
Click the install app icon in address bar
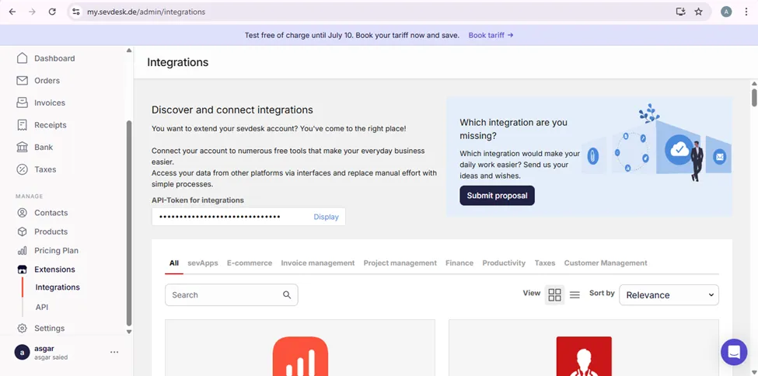[681, 12]
